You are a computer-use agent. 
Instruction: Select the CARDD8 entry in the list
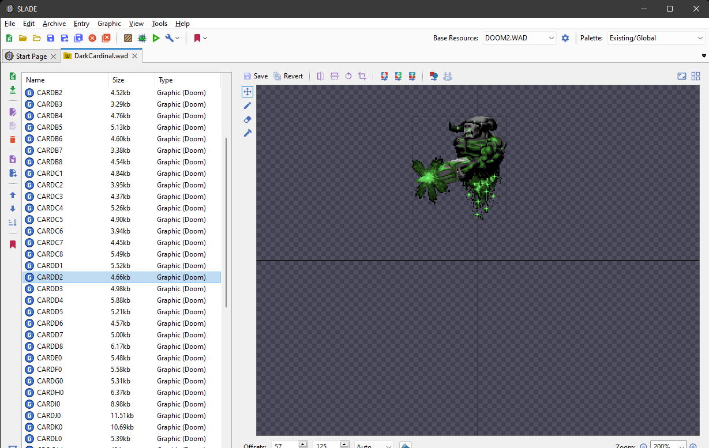click(x=122, y=347)
